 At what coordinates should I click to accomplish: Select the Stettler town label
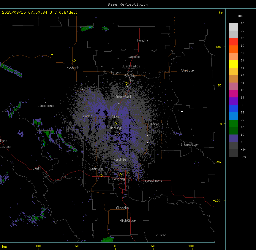coord(188,70)
